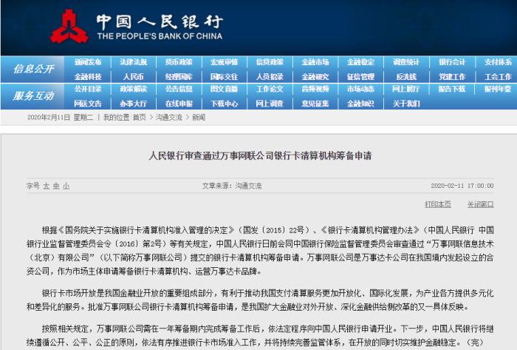Select 图文直播 in service navigation

(225, 89)
